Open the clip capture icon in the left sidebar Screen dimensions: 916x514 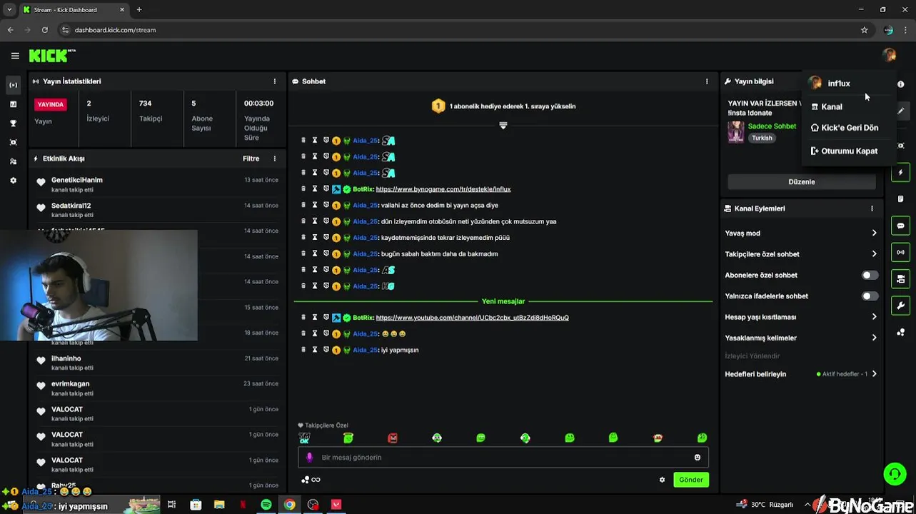13,143
